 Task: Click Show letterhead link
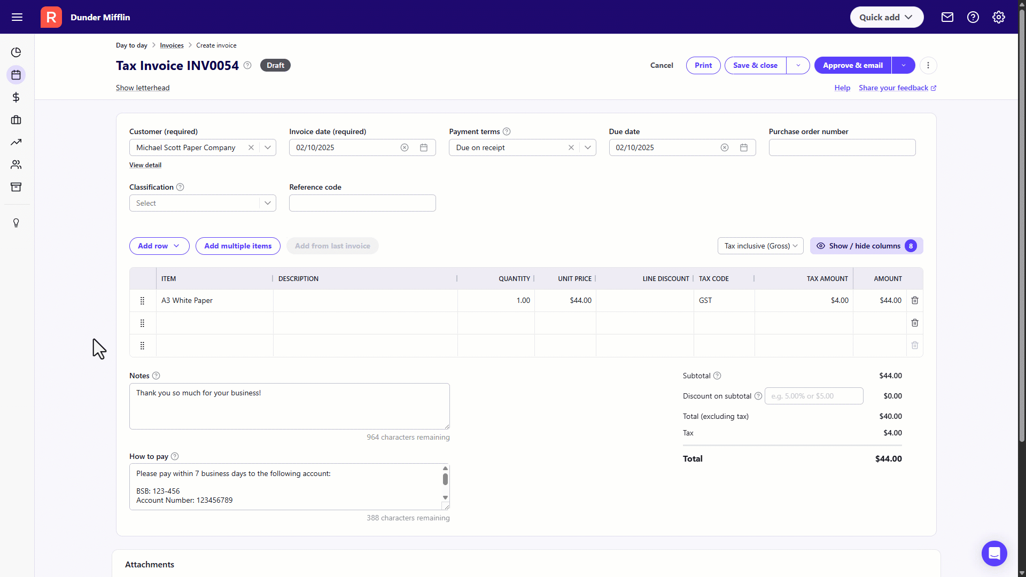point(143,88)
